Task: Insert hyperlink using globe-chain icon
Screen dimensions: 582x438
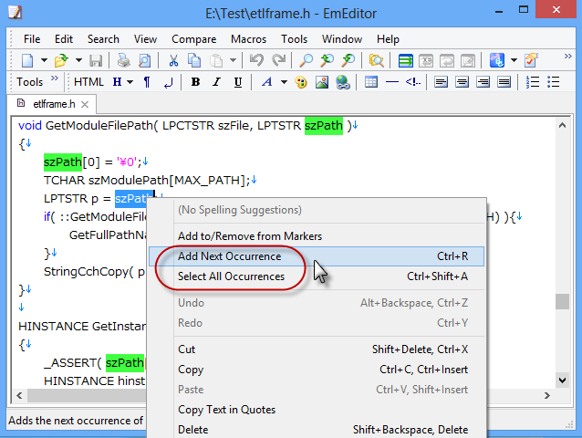Action: pos(343,82)
